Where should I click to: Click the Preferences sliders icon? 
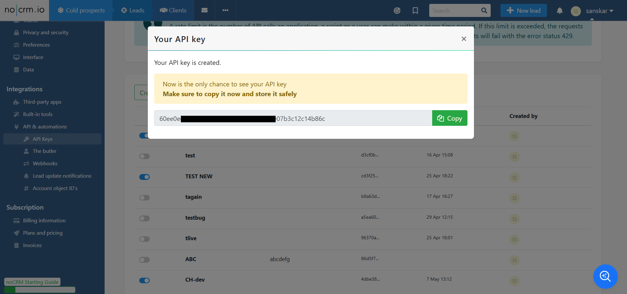16,45
